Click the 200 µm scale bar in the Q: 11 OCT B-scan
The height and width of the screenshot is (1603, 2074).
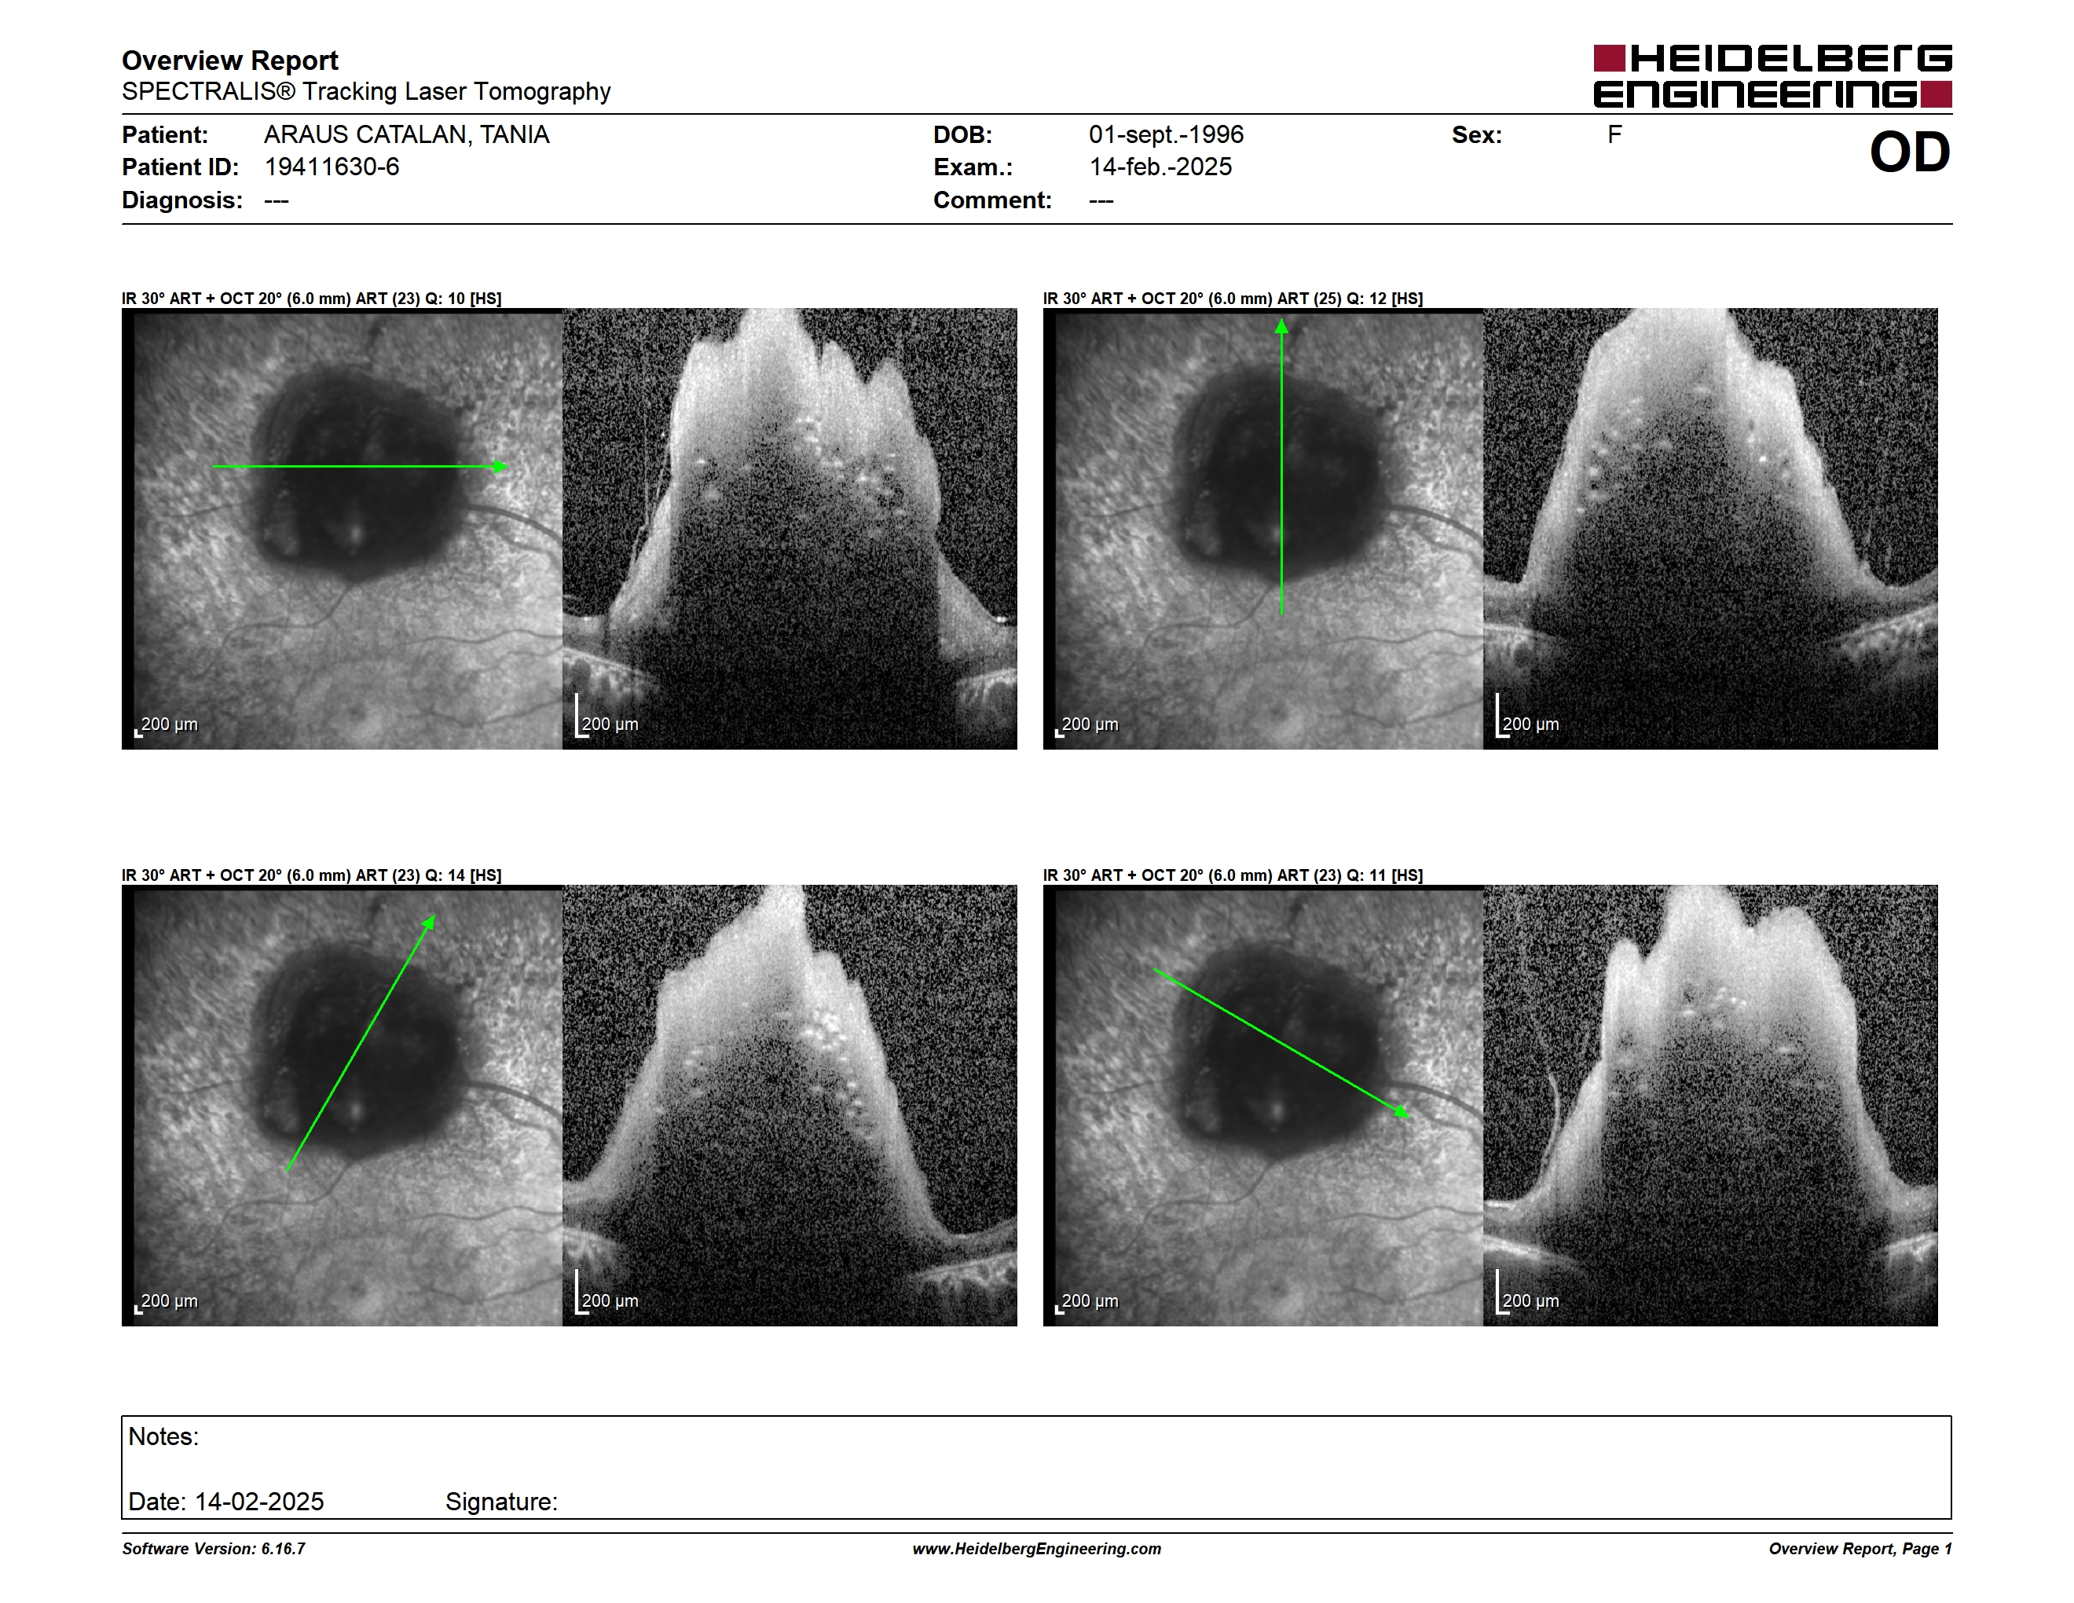click(1528, 1293)
